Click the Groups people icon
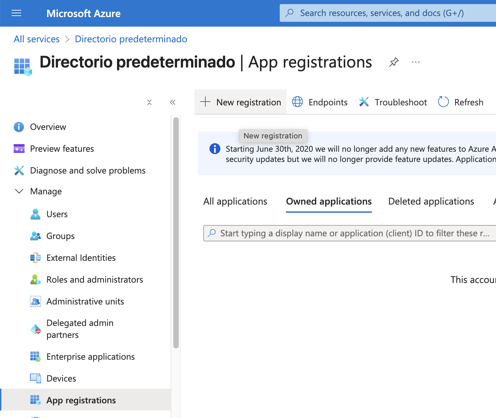This screenshot has width=496, height=418. [x=35, y=236]
